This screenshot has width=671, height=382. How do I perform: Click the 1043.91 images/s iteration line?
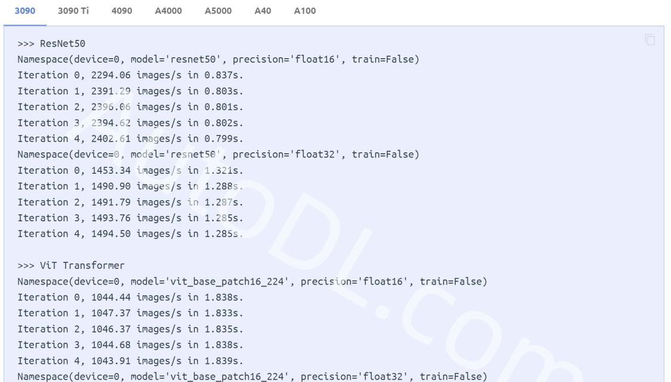coord(130,361)
